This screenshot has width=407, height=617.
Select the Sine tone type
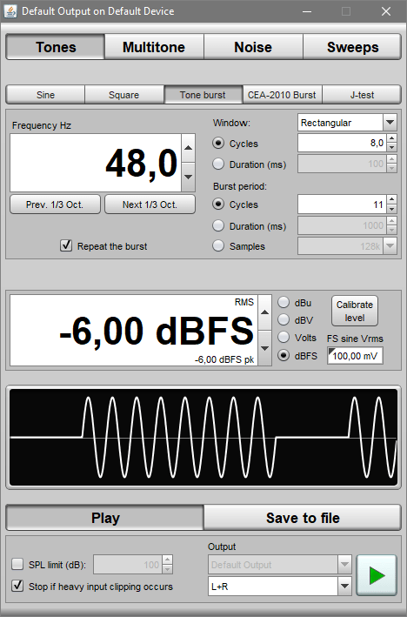point(45,95)
